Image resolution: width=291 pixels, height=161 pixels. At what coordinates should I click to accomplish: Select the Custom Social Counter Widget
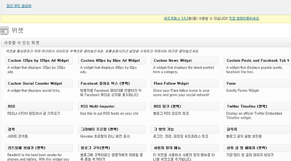pyautogui.click(x=39, y=84)
